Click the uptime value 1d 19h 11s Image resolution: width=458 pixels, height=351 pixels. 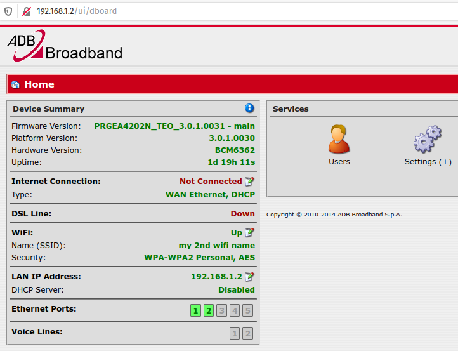231,162
